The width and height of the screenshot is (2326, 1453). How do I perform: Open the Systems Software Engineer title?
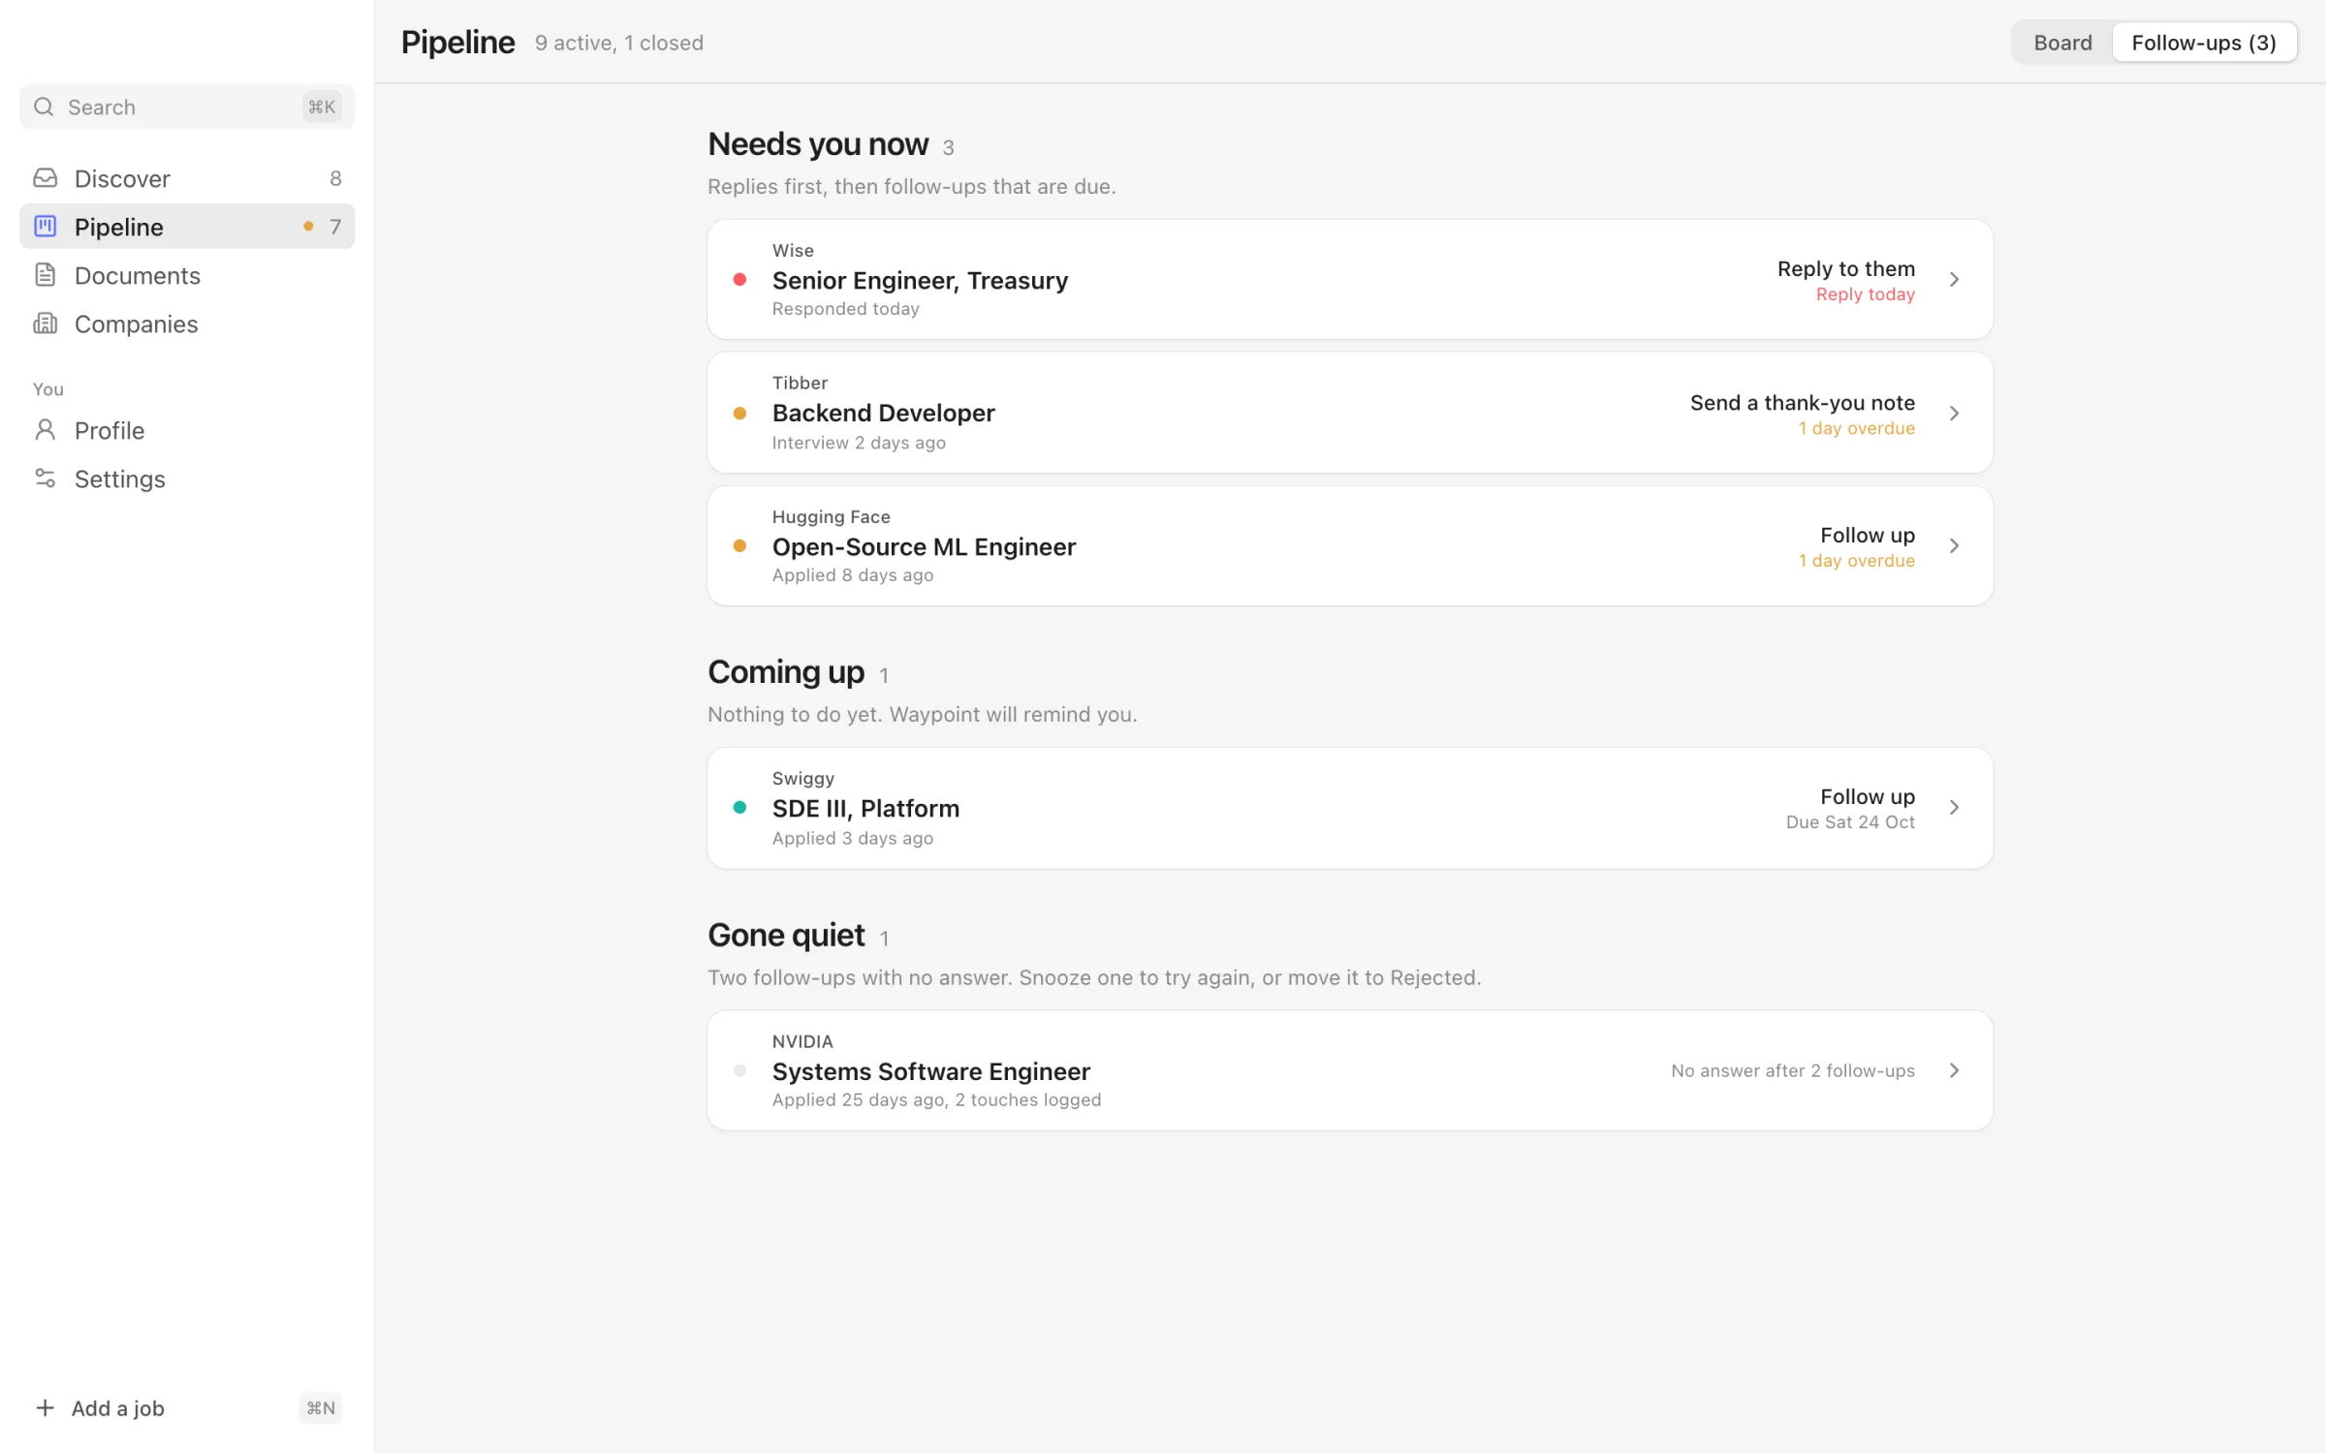point(930,1071)
